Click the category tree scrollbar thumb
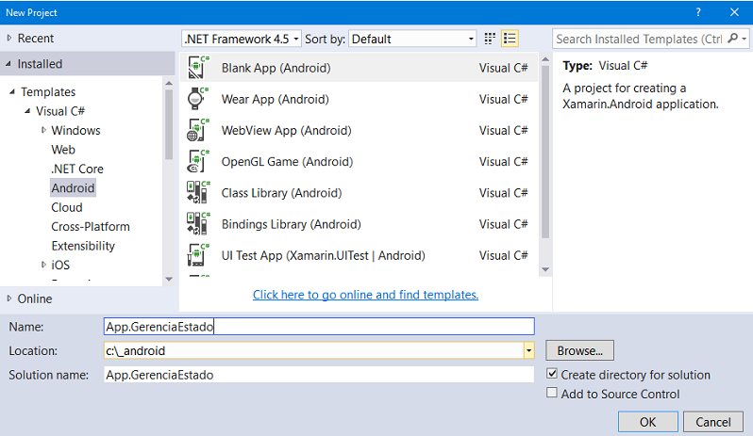The width and height of the screenshot is (753, 436). point(169,124)
